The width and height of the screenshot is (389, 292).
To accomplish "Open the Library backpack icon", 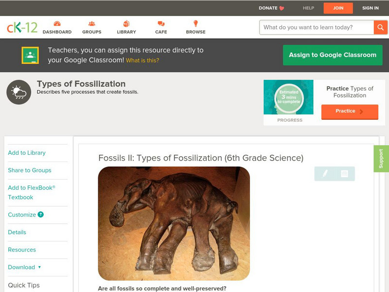I will click(126, 24).
